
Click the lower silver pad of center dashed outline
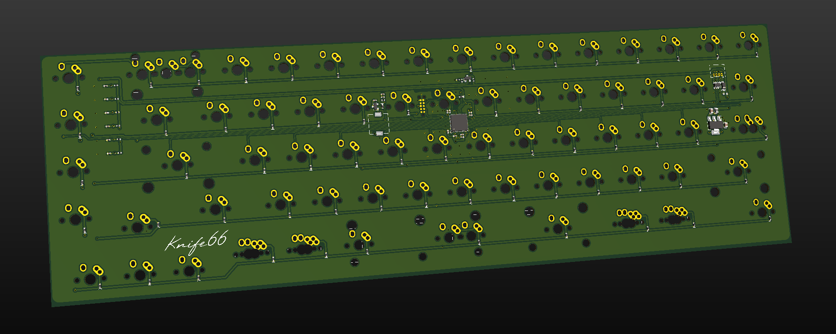pos(379,133)
